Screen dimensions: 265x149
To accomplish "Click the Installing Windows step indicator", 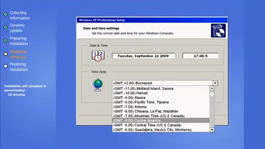I will tap(5, 54).
